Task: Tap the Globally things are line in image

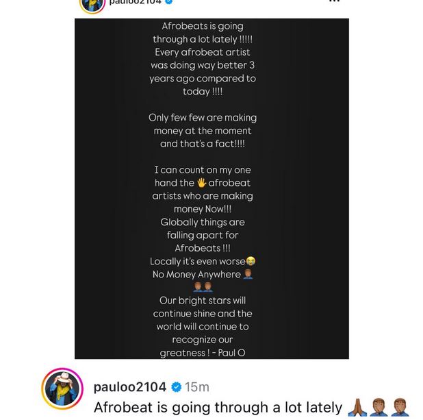Action: pos(203,222)
